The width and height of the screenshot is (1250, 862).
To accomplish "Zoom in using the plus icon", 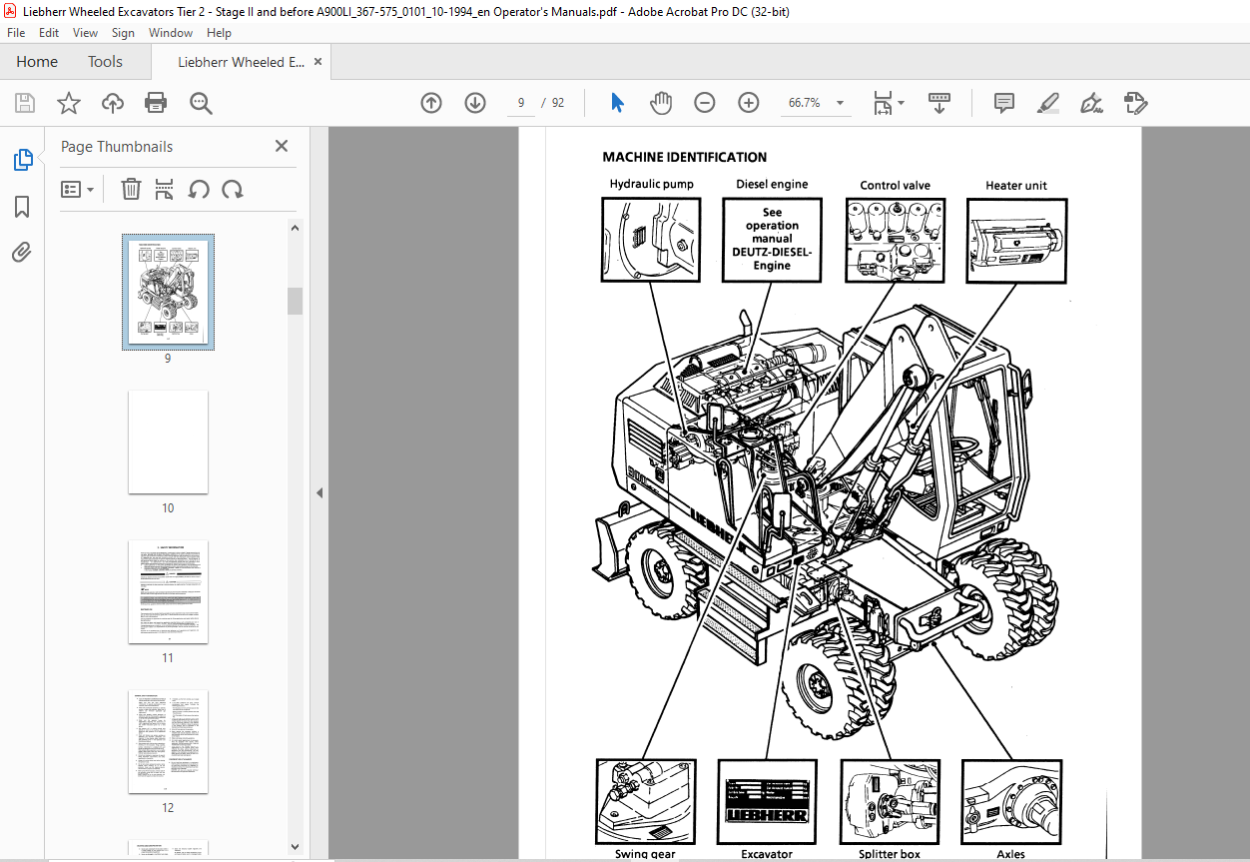I will [x=749, y=103].
